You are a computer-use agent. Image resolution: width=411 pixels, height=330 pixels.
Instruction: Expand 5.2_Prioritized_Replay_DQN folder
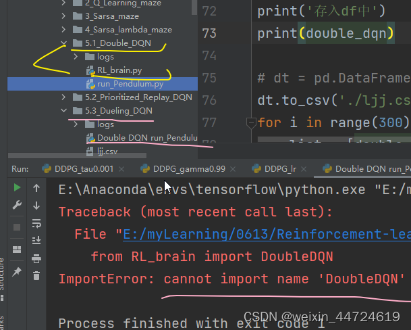63,97
